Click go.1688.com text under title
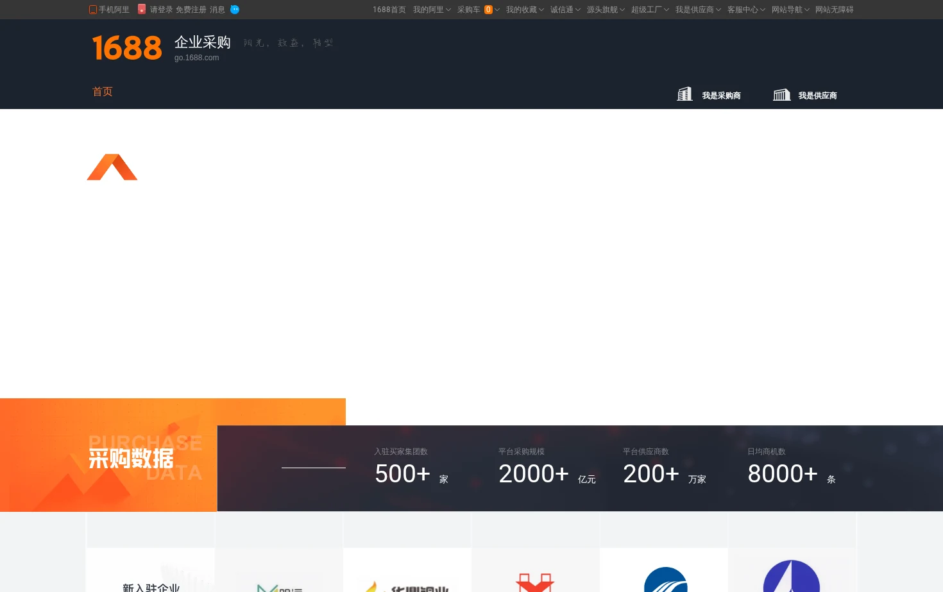 (197, 58)
